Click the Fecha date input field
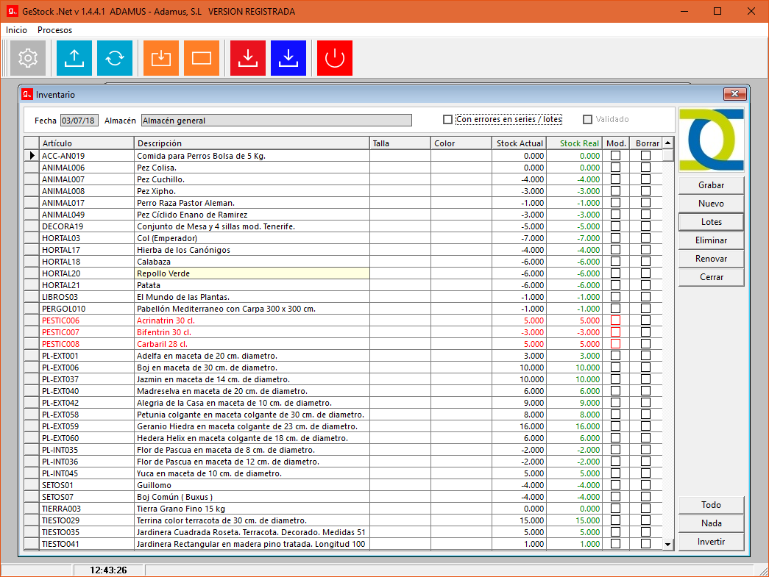 click(x=79, y=121)
